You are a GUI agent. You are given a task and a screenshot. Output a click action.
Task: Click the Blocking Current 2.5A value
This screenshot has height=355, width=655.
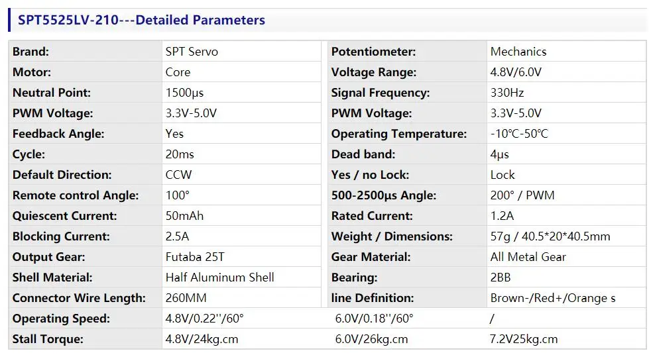(177, 236)
